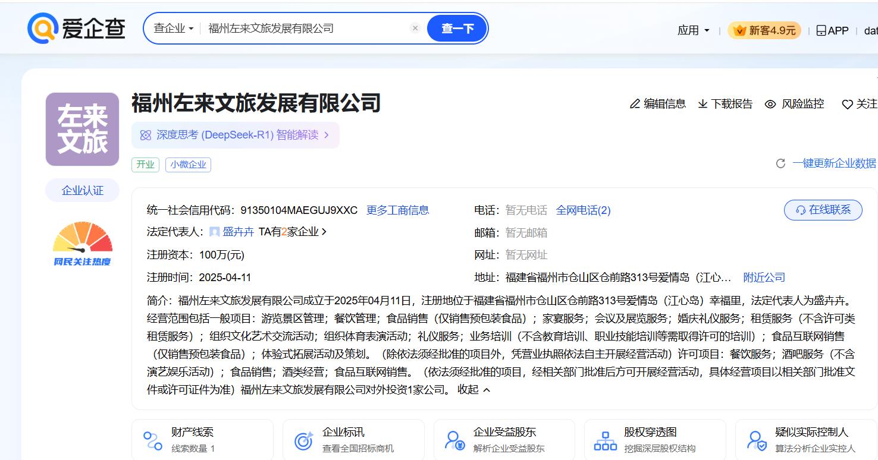This screenshot has height=460, width=878.
Task: Clear the search box with the X icon
Action: click(x=415, y=28)
